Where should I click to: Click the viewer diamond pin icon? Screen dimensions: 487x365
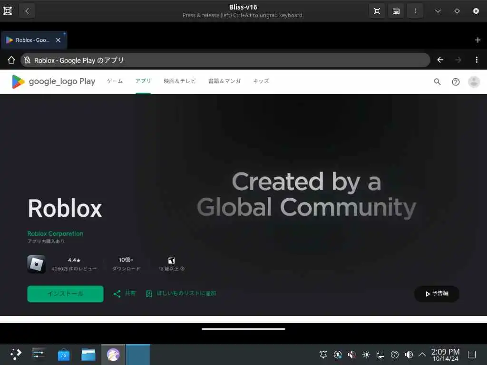[457, 11]
